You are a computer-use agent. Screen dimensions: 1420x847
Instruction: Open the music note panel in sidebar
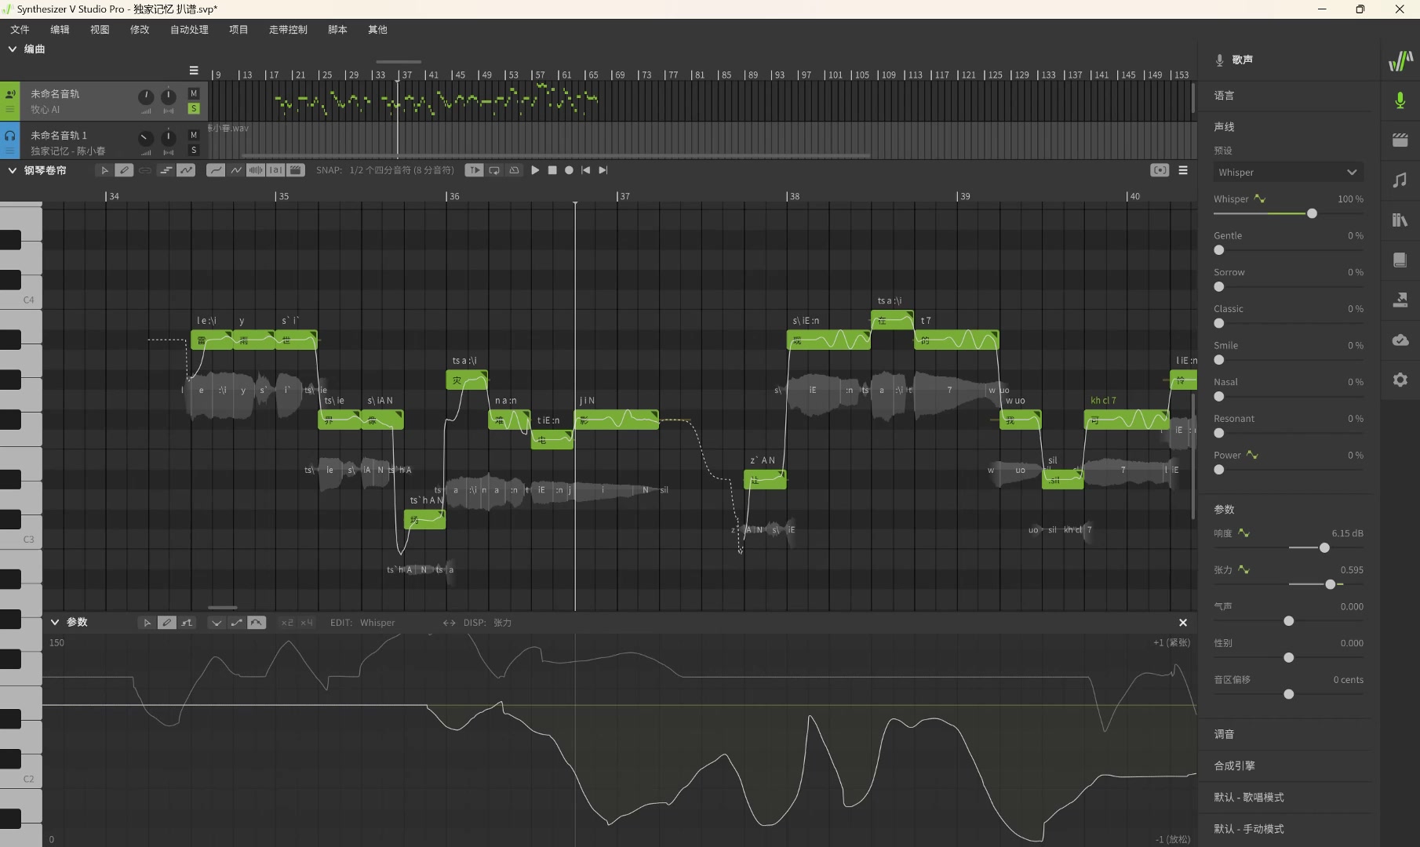coord(1400,180)
